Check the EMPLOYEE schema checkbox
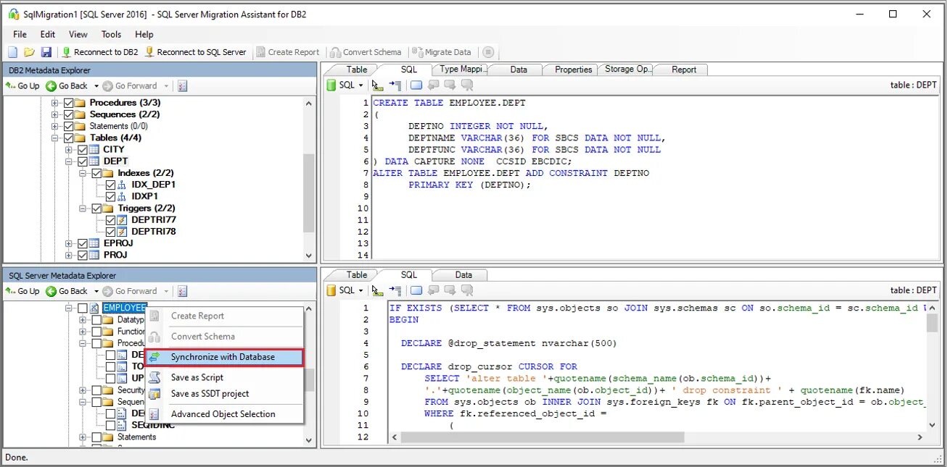Image resolution: width=948 pixels, height=467 pixels. (x=83, y=308)
